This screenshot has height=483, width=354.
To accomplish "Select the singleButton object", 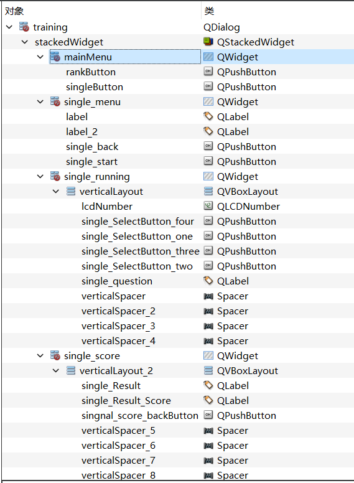I will tap(94, 87).
